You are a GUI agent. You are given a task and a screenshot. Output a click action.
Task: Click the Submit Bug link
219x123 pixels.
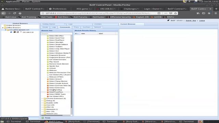pos(191,20)
